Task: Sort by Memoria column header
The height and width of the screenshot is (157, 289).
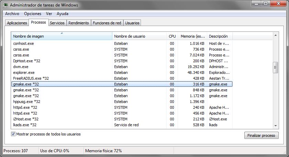Action: point(192,36)
